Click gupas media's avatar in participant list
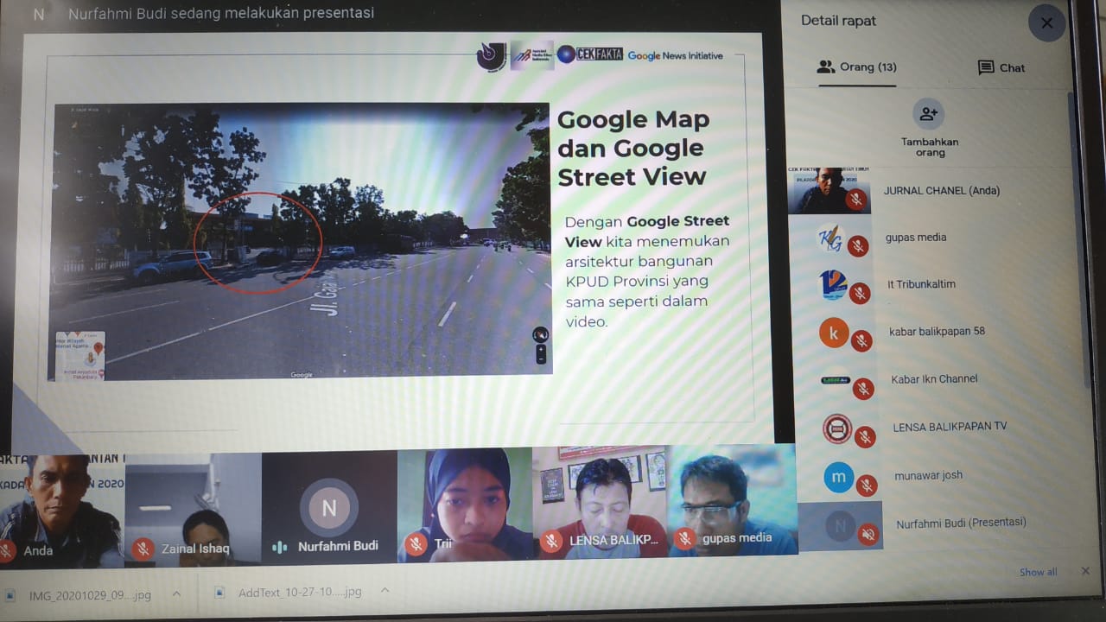 pos(830,238)
